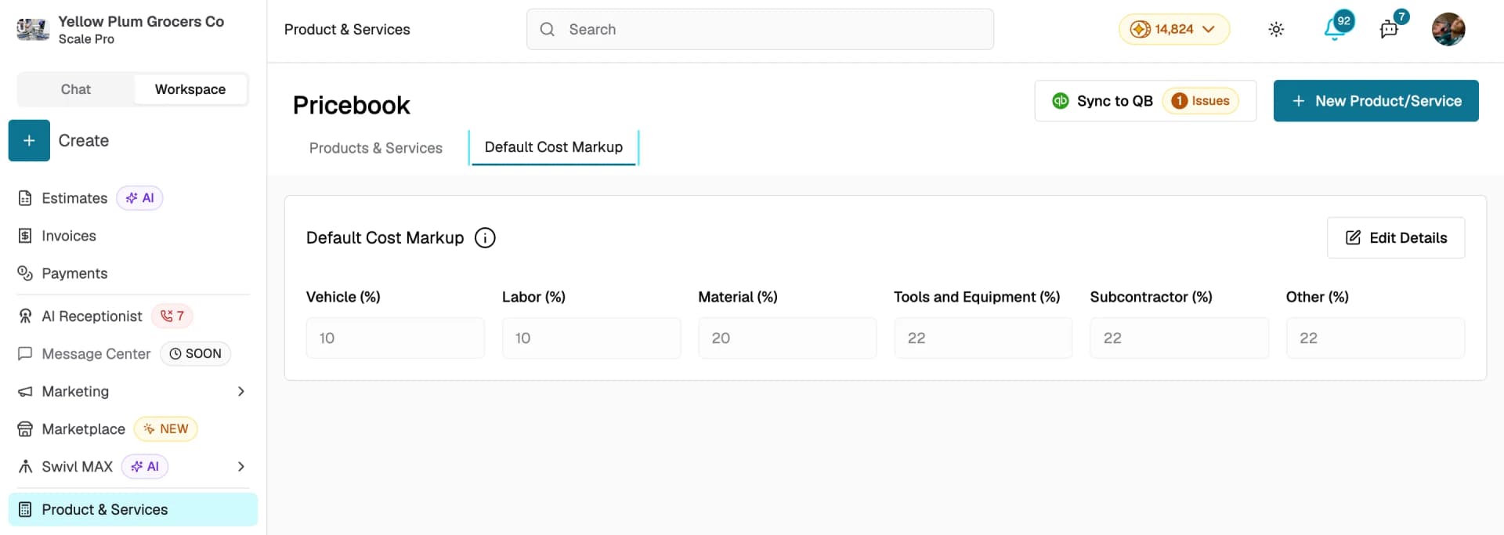The height and width of the screenshot is (535, 1504).
Task: Select Product & Services in the sidebar
Action: click(133, 510)
